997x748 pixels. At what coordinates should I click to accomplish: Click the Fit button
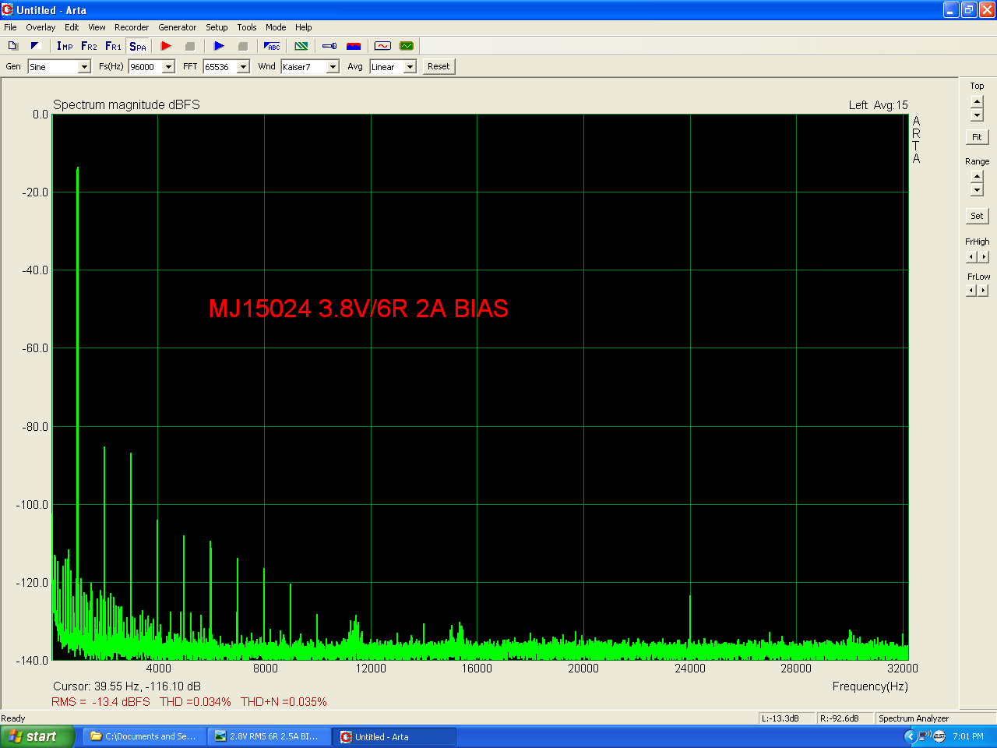point(977,137)
